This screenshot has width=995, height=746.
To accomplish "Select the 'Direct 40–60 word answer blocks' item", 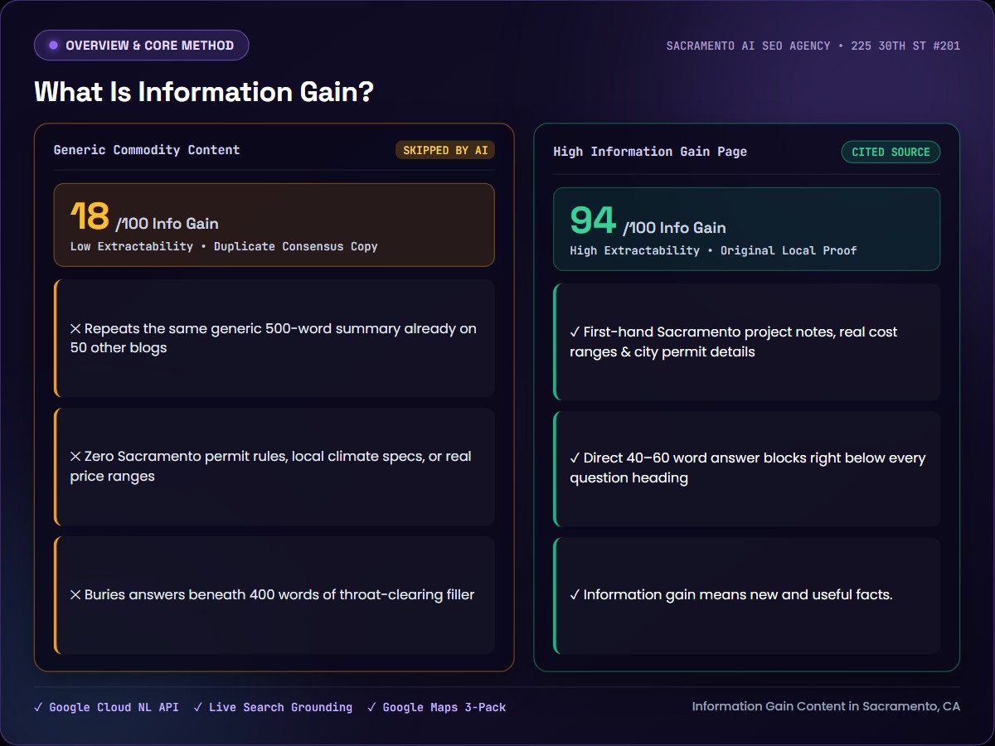I will [x=747, y=468].
